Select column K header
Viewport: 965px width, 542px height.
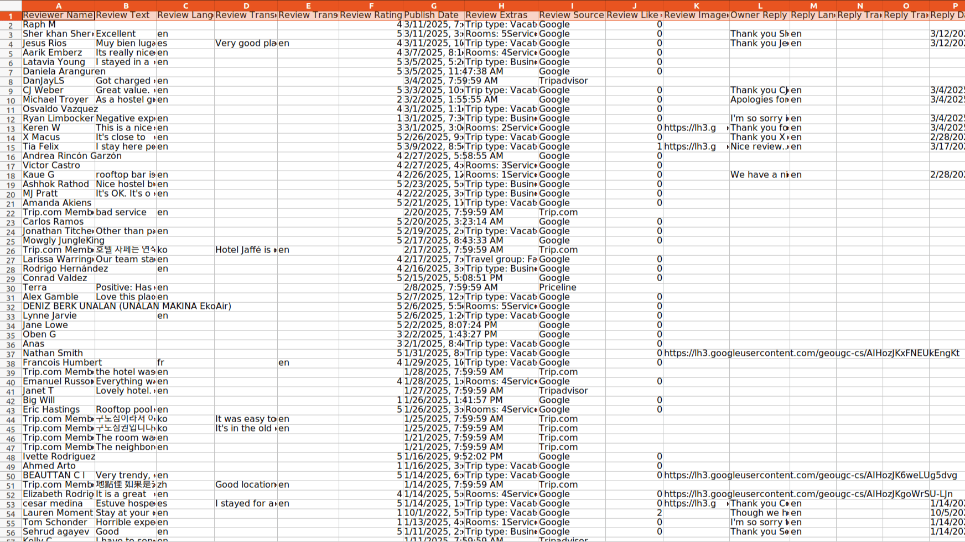(x=696, y=5)
